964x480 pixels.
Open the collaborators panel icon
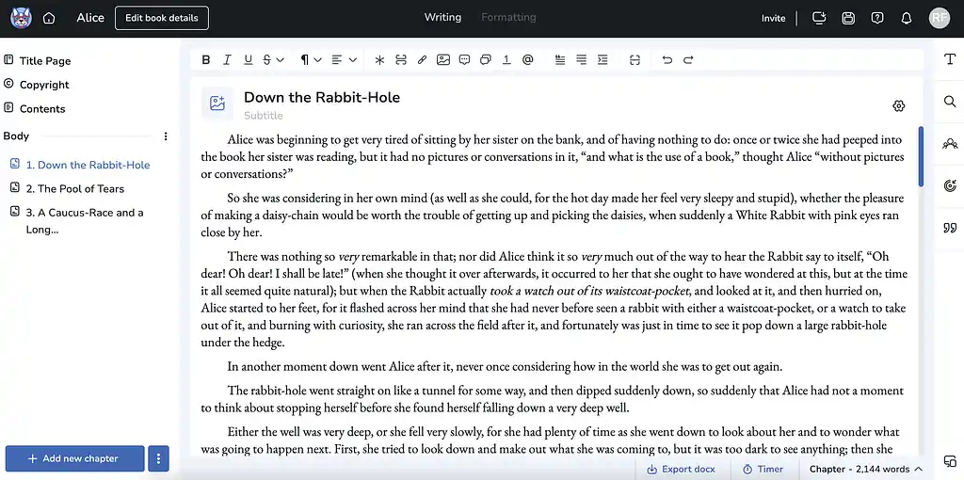(950, 144)
